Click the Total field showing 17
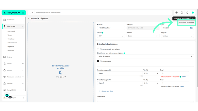This screenshot has height=111, width=198. 174,83
